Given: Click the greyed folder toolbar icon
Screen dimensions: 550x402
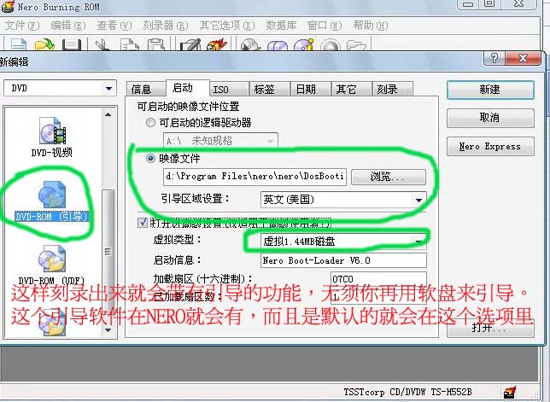Looking at the screenshot, I should coord(356,44).
